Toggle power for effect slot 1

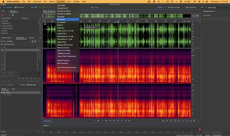(x=5, y=48)
